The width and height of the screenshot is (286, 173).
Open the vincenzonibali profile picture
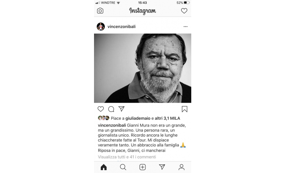click(101, 26)
